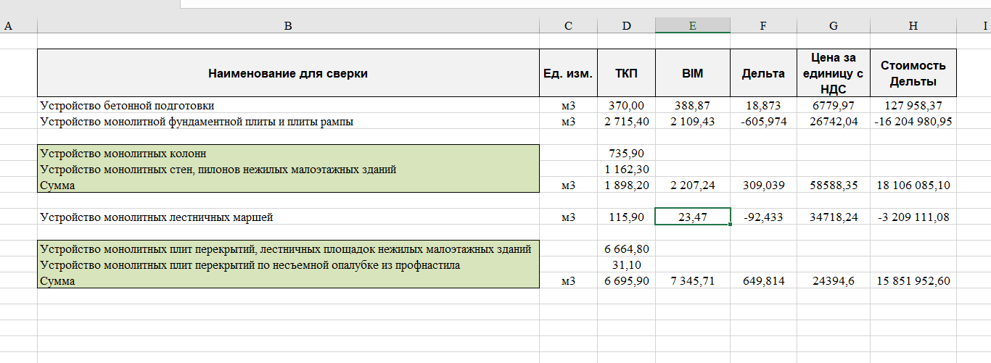Click the "Устройство бетонной подготовки" cell

coord(288,106)
